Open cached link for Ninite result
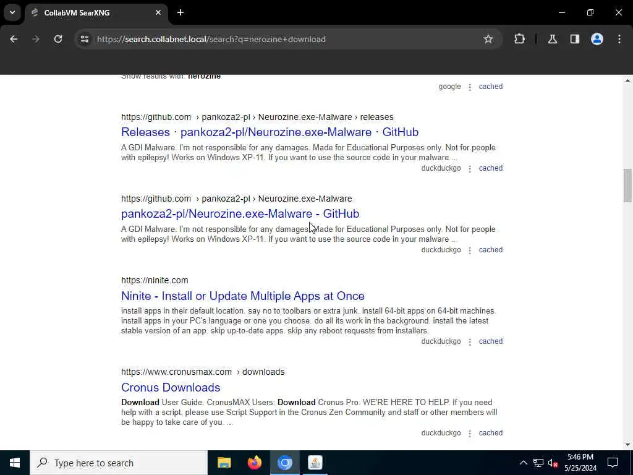 point(490,341)
